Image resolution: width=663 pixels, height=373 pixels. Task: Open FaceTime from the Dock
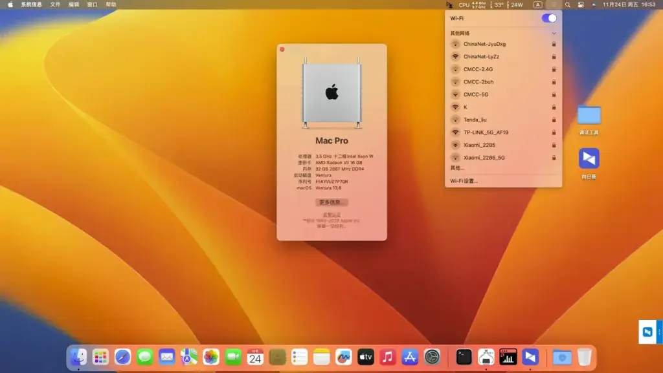[233, 357]
